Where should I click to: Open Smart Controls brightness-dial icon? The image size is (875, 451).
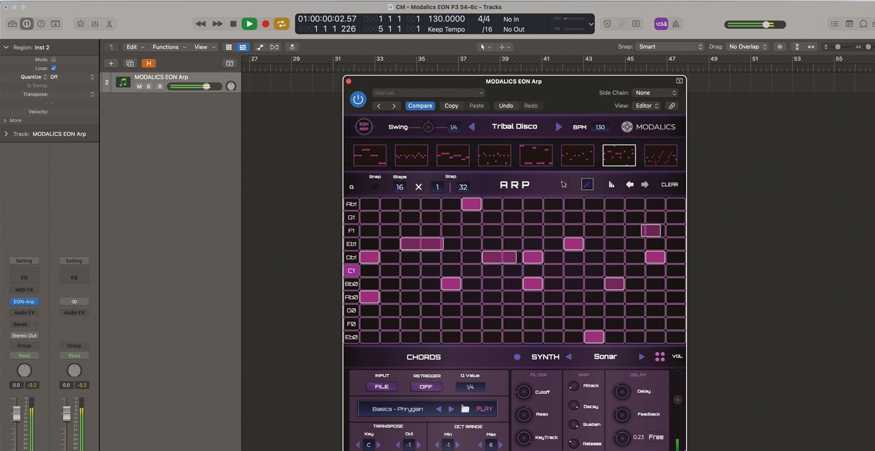click(80, 24)
